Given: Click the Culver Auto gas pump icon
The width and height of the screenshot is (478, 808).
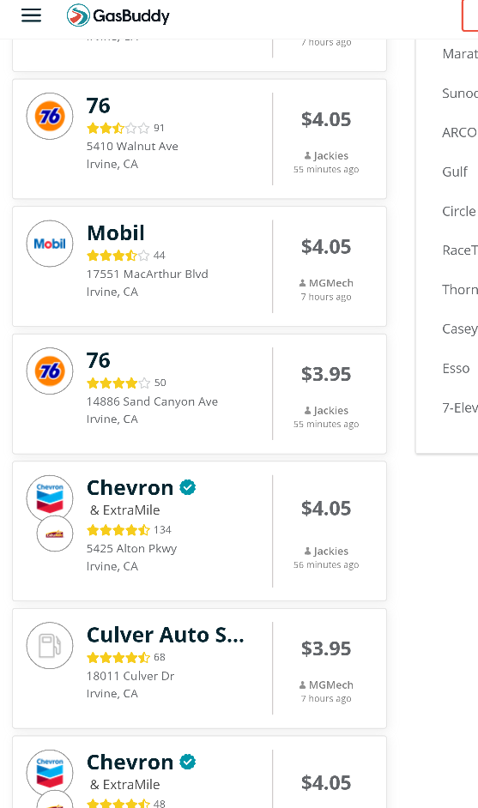Looking at the screenshot, I should [x=50, y=646].
